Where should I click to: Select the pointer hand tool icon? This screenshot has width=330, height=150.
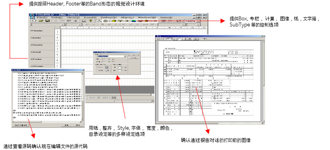point(99,21)
